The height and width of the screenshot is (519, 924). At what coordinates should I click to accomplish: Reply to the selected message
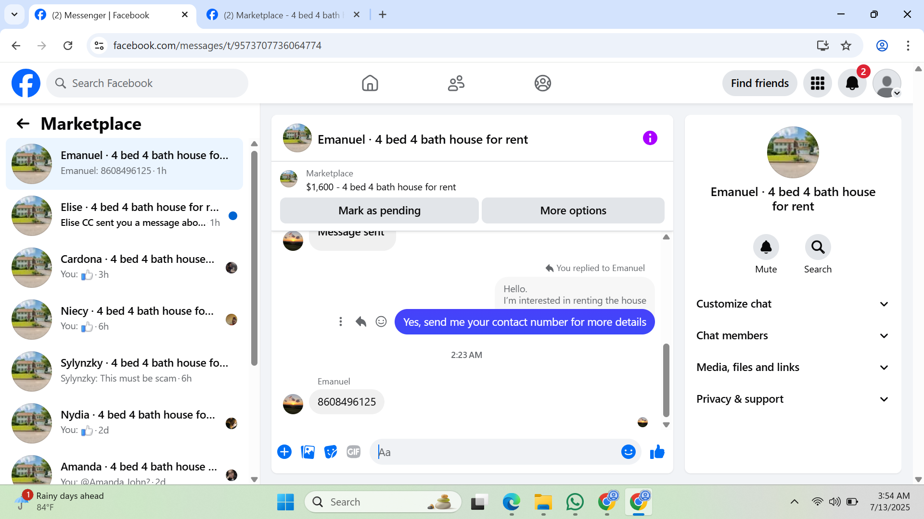tap(361, 321)
